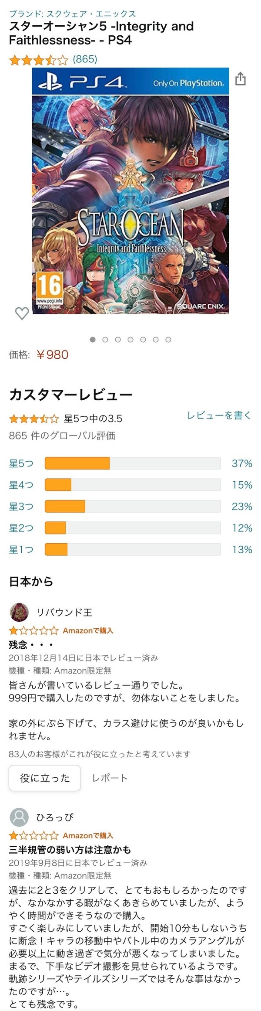Select the fourth image carousel dot
The height and width of the screenshot is (1011, 261).
point(130,340)
